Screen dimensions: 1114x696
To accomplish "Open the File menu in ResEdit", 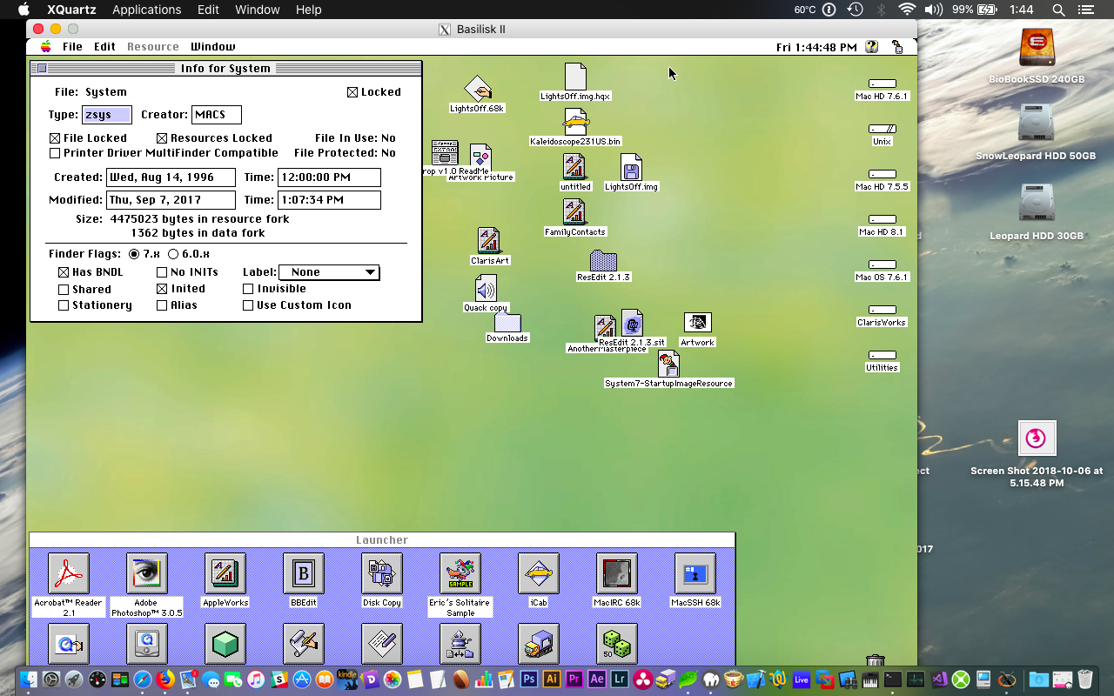I will pos(72,47).
